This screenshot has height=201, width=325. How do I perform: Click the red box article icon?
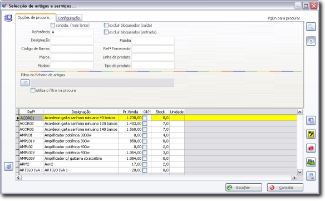311,148
